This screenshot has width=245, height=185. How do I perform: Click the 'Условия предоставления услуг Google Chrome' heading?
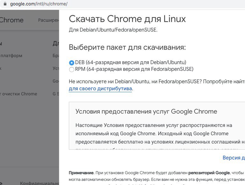(146, 112)
